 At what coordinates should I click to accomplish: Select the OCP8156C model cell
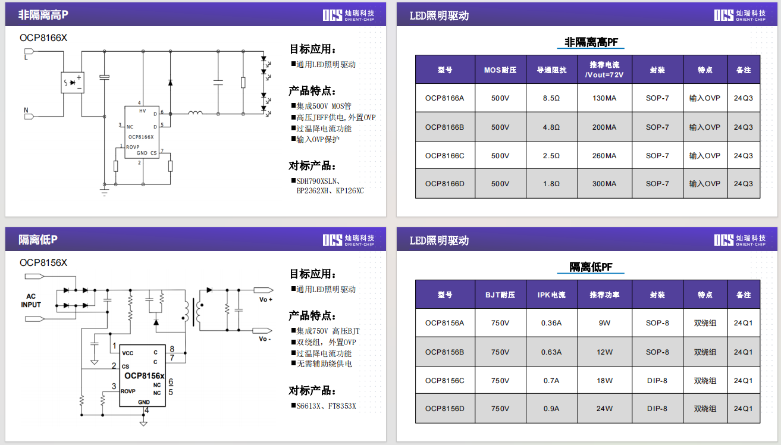pyautogui.click(x=444, y=380)
